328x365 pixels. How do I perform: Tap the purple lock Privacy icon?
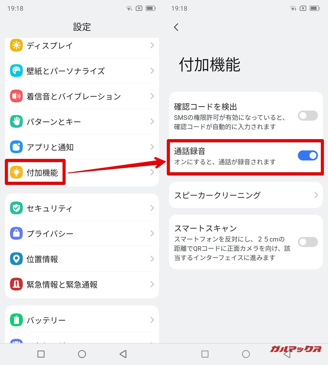coord(16,233)
